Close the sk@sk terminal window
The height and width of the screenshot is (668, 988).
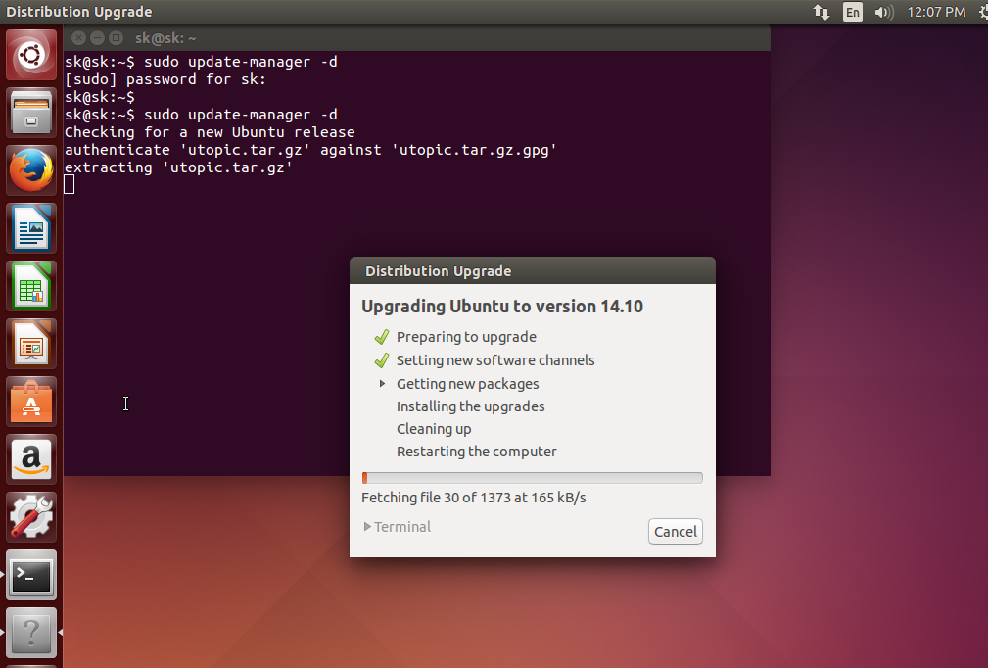(78, 38)
